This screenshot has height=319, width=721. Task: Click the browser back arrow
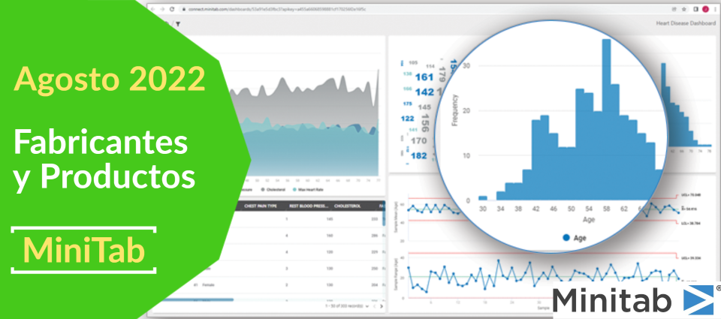click(x=153, y=9)
